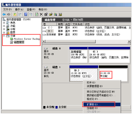
Task: Click the Up One Level folder icon
Action: (x=15, y=15)
